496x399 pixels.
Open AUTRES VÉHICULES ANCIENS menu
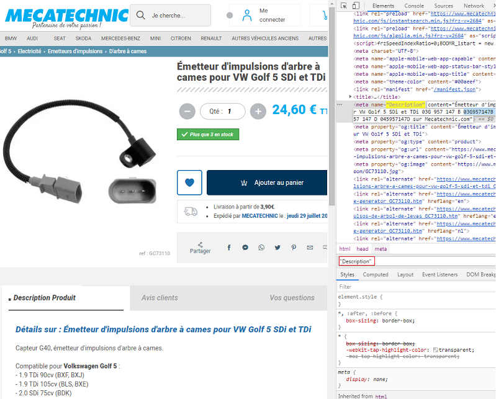coord(265,38)
